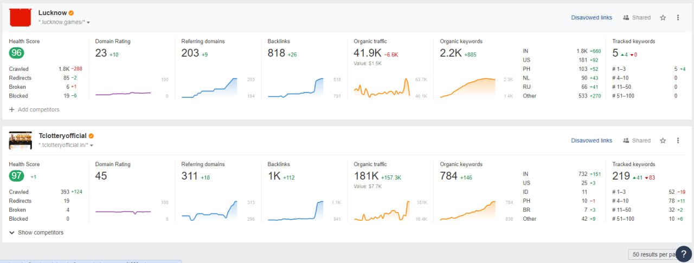Click Lucknow Backlinks value 818

(277, 53)
